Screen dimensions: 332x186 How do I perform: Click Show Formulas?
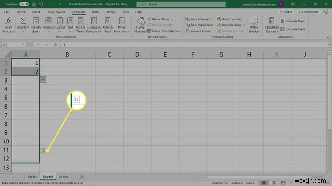(229, 19)
